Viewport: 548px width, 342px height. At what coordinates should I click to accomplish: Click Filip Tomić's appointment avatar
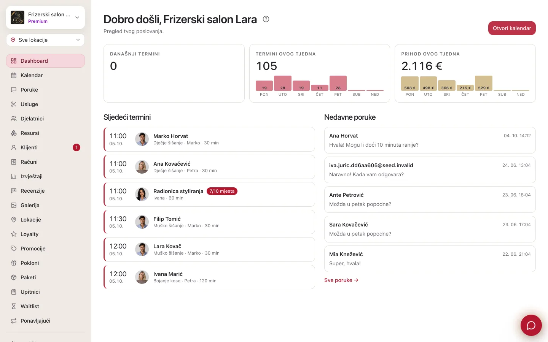pyautogui.click(x=142, y=222)
